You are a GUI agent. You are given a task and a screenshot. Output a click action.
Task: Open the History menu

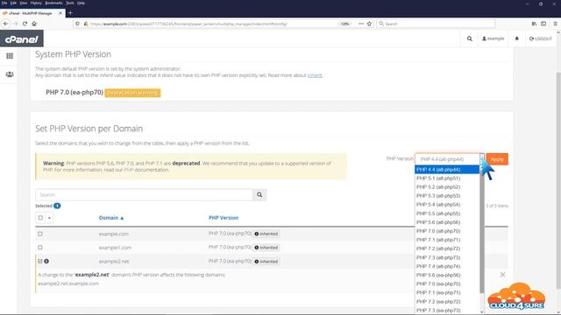tap(36, 3)
